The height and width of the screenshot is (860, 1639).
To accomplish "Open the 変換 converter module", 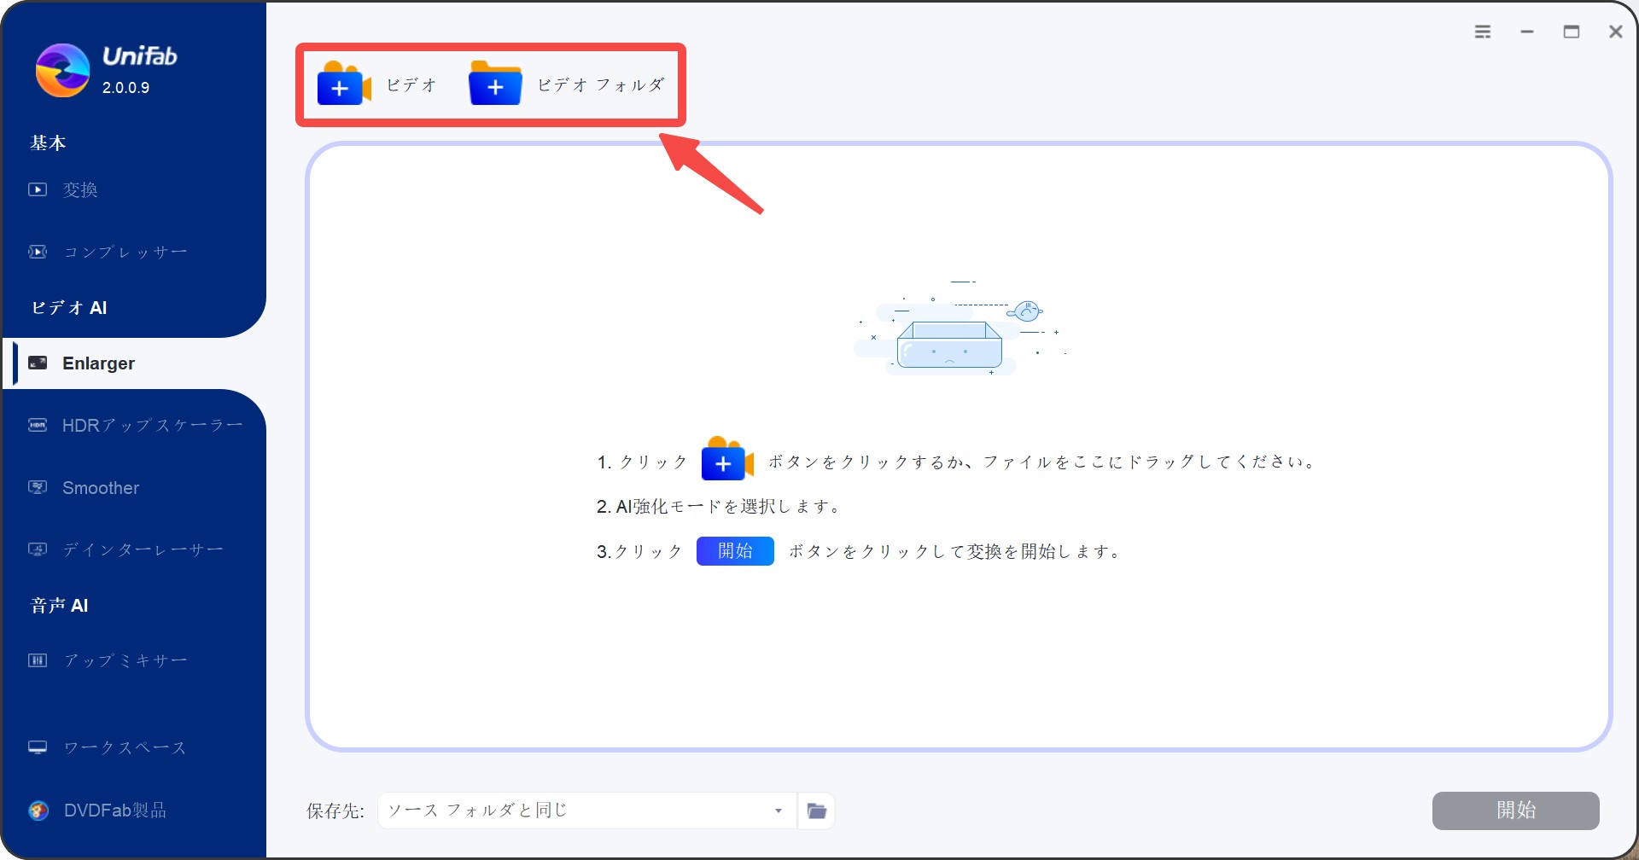I will (80, 189).
